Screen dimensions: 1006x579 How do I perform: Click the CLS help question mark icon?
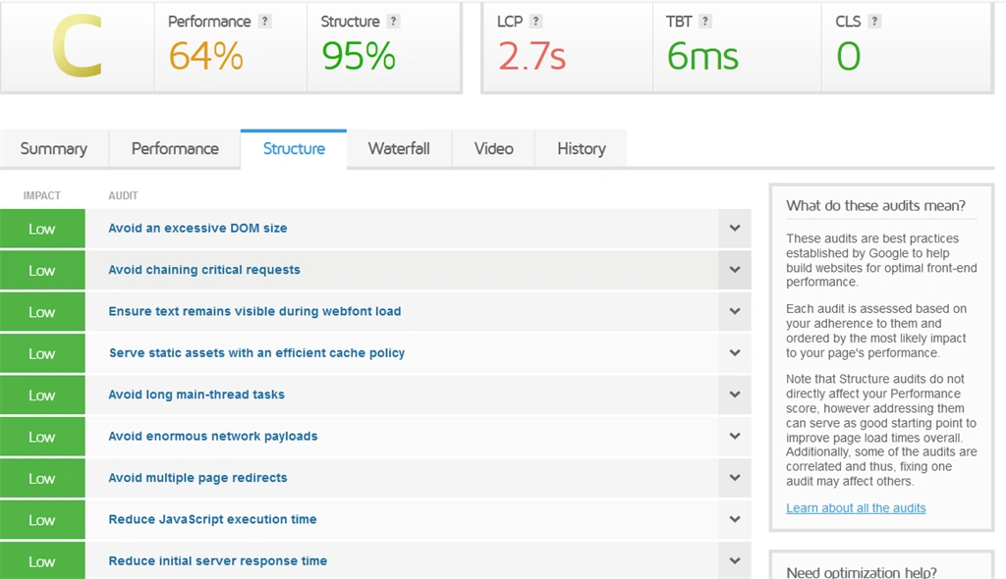[x=873, y=22]
